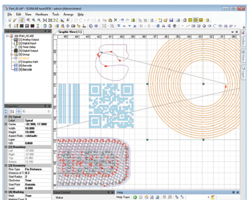Click the mirror flip icon
The height and width of the screenshot is (200, 251).
pos(164,26)
